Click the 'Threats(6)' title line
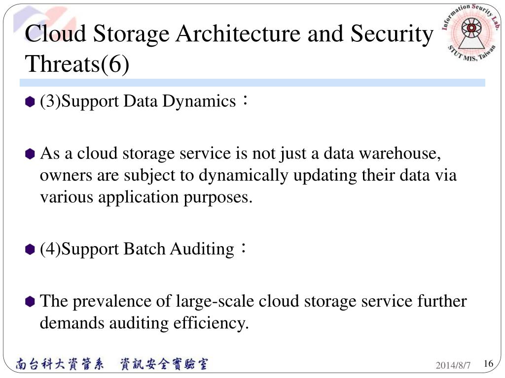The width and height of the screenshot is (505, 378). 77,63
